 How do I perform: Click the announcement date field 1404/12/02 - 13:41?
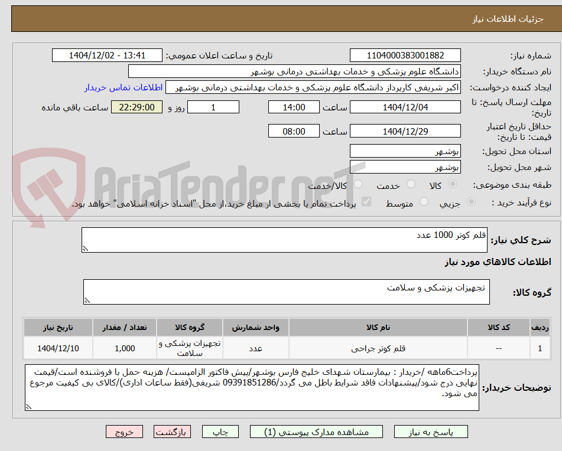tap(107, 55)
